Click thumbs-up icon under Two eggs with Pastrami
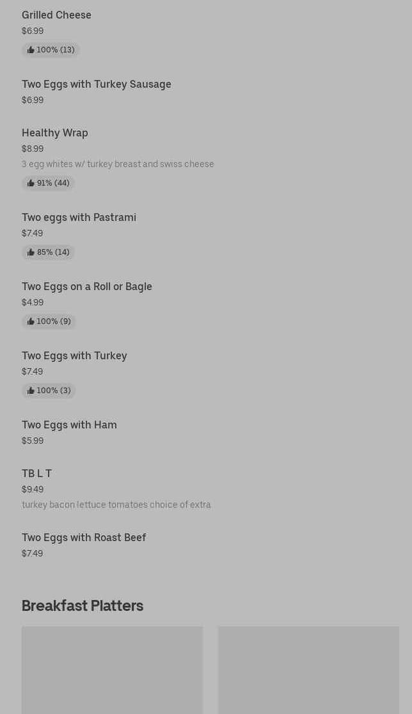 31,252
